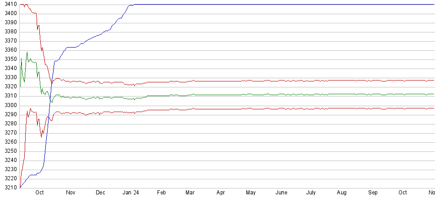Click the 3300 y-axis label

9,105
